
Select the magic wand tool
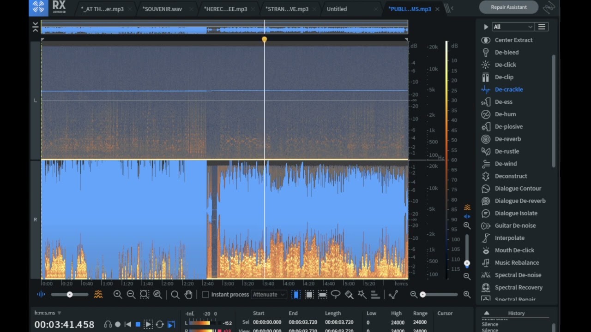362,295
